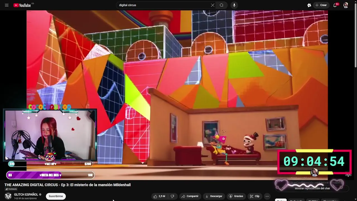The width and height of the screenshot is (357, 201).
Task: Open the Crear button
Action: [321, 5]
